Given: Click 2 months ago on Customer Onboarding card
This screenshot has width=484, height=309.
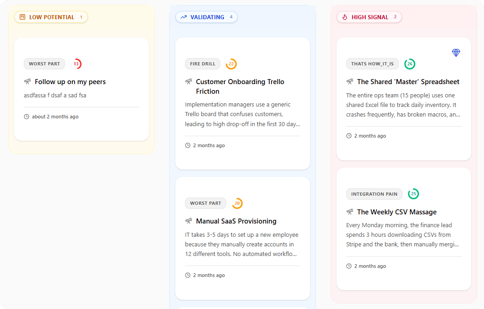Looking at the screenshot, I should coord(209,145).
